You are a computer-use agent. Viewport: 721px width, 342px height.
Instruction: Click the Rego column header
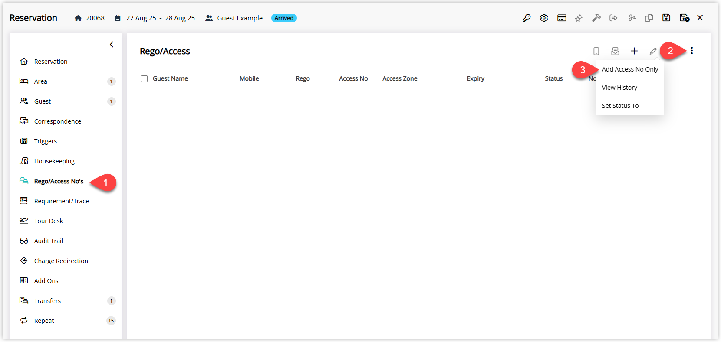(x=303, y=78)
